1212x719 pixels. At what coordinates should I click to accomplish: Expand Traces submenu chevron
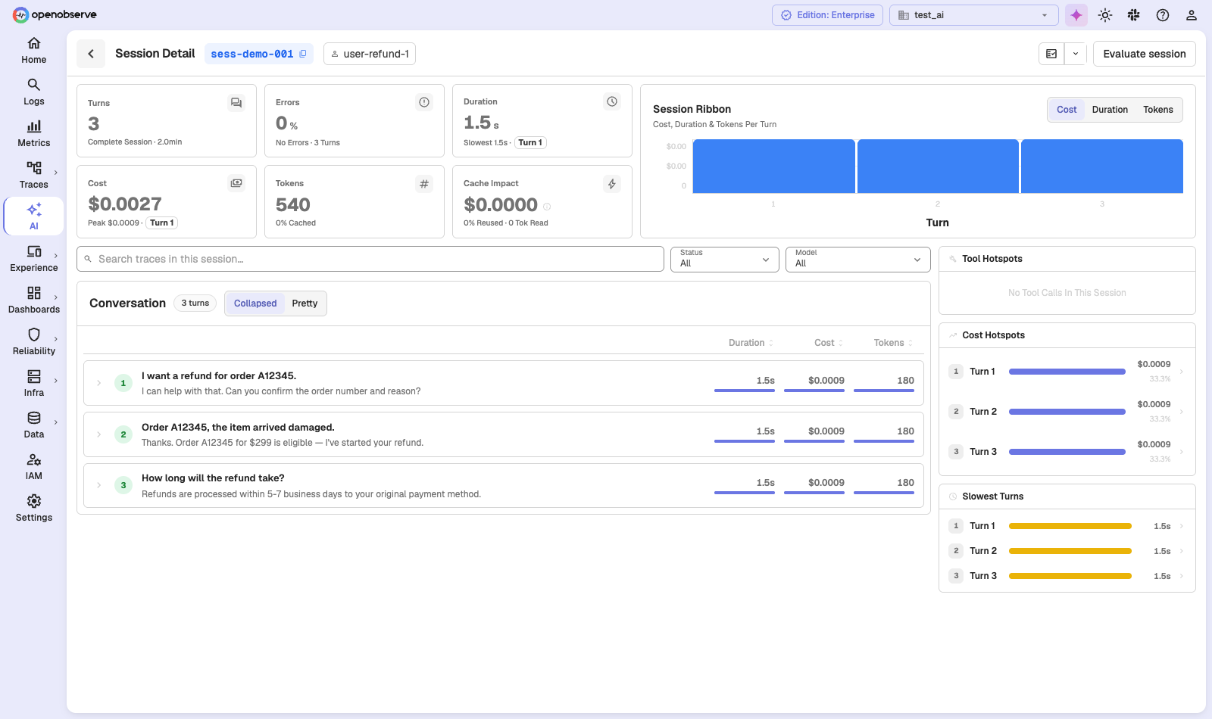(56, 173)
